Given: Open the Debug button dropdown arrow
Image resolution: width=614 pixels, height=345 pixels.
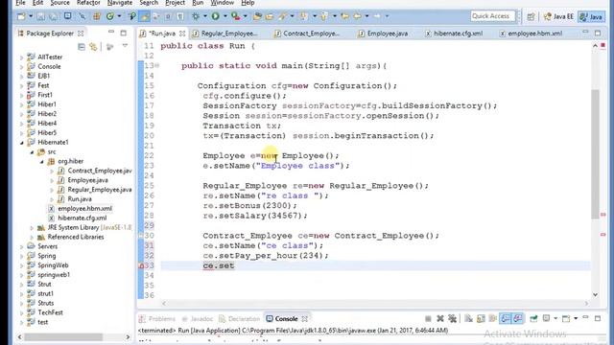Looking at the screenshot, I should click(x=204, y=16).
